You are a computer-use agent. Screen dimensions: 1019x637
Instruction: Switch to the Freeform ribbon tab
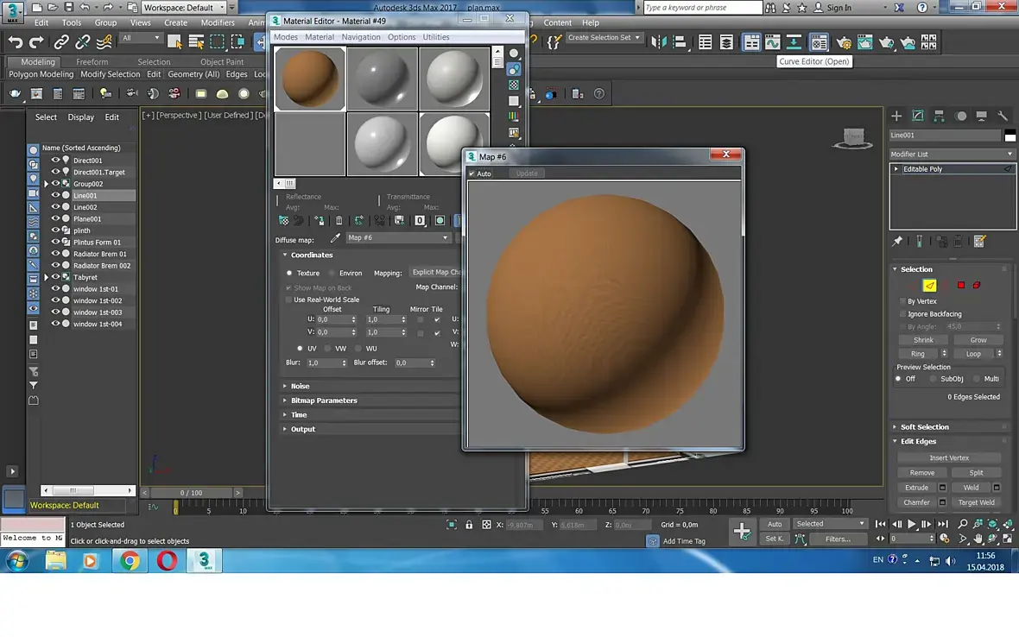[92, 62]
